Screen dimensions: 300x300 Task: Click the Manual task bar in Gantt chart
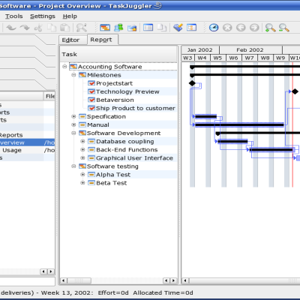pyautogui.click(x=239, y=124)
